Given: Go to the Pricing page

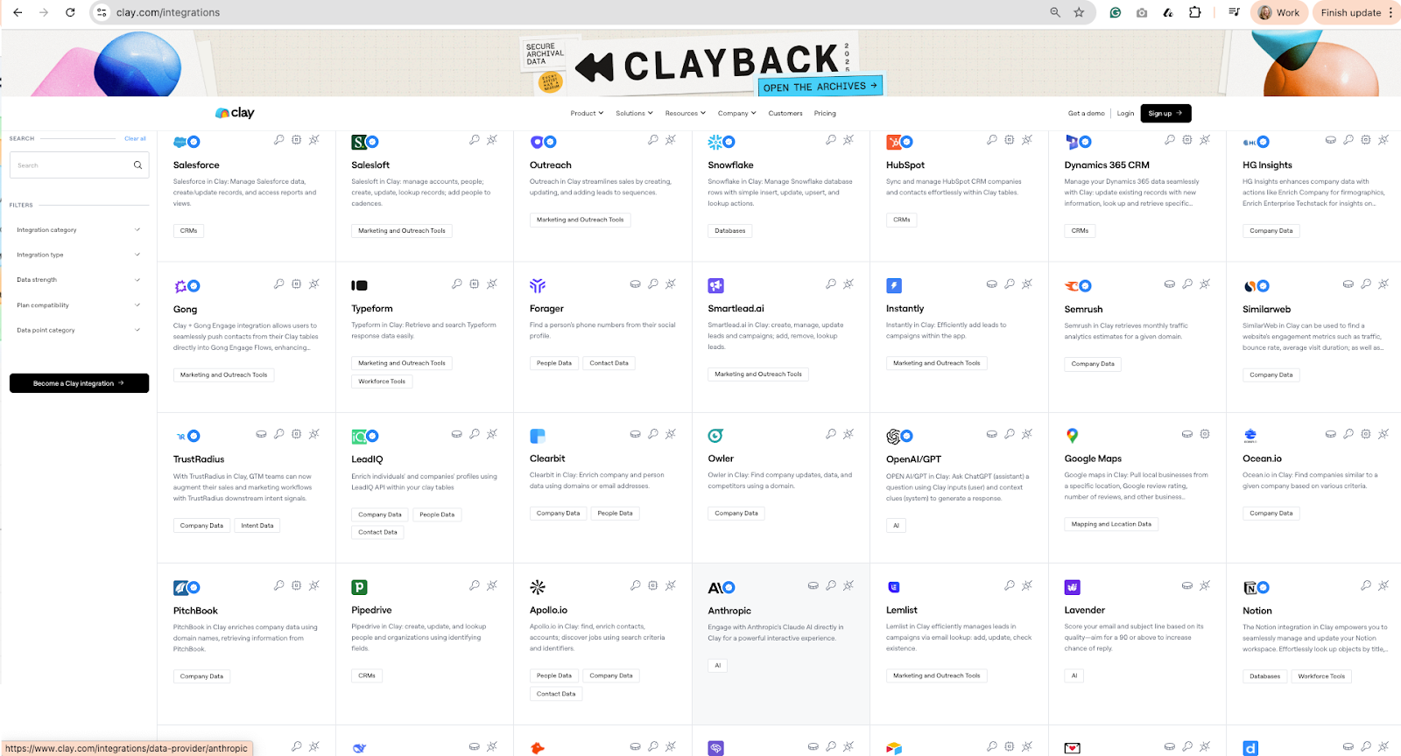Looking at the screenshot, I should tap(825, 113).
